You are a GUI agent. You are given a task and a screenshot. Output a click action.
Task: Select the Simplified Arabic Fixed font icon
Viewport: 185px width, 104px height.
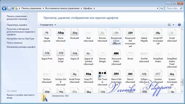172,53
